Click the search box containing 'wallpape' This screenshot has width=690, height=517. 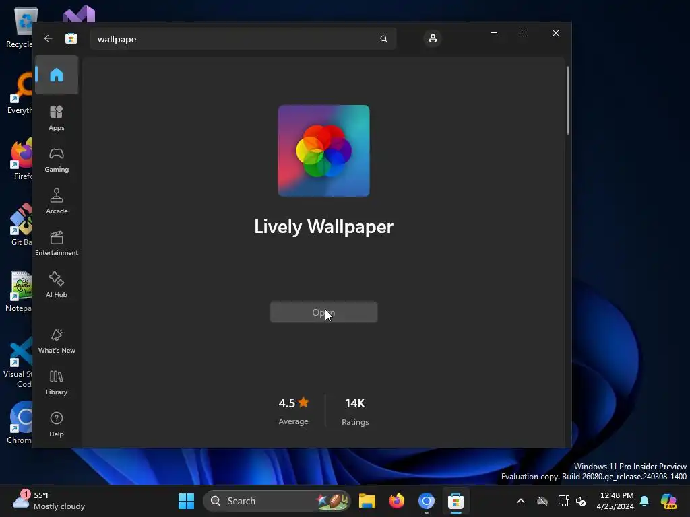(243, 39)
